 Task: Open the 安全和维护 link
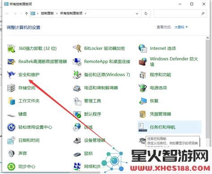coord(29,75)
